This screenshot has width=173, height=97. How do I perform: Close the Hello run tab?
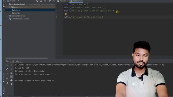click(x=21, y=61)
